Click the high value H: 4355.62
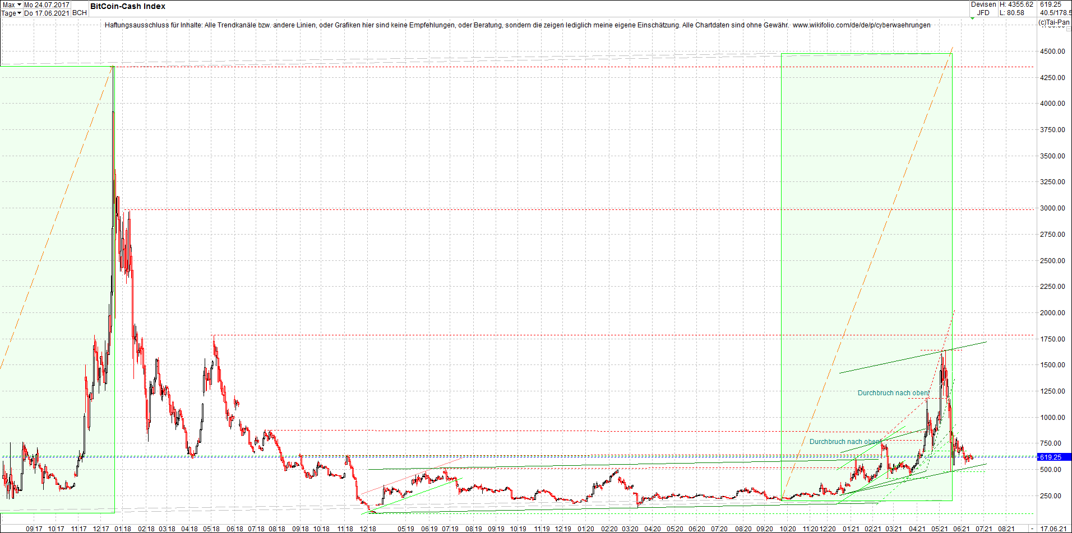The image size is (1072, 533). click(1016, 4)
